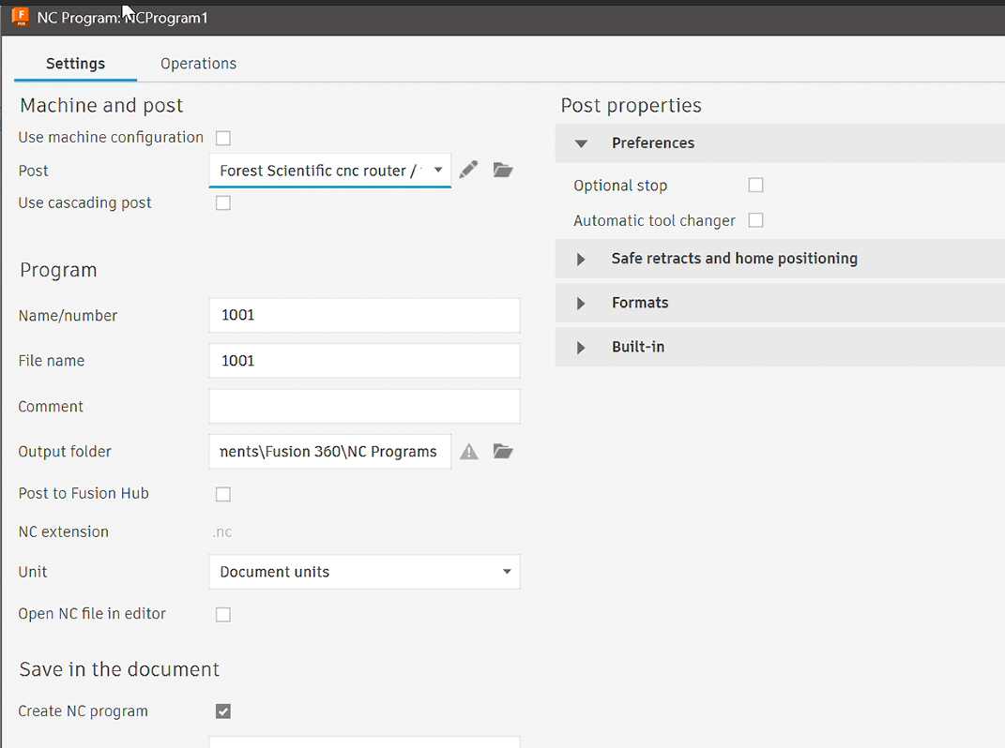1005x748 pixels.
Task: Enable Optional stop checkbox
Action: (x=755, y=185)
